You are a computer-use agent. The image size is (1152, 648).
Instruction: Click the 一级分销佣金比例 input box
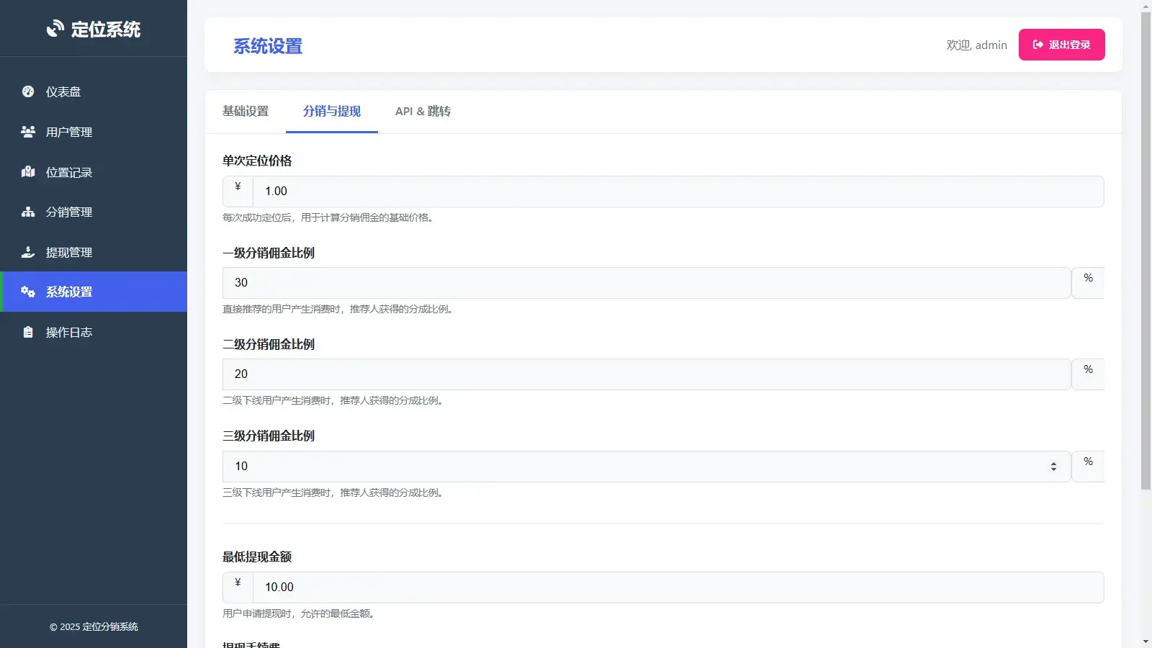(646, 283)
